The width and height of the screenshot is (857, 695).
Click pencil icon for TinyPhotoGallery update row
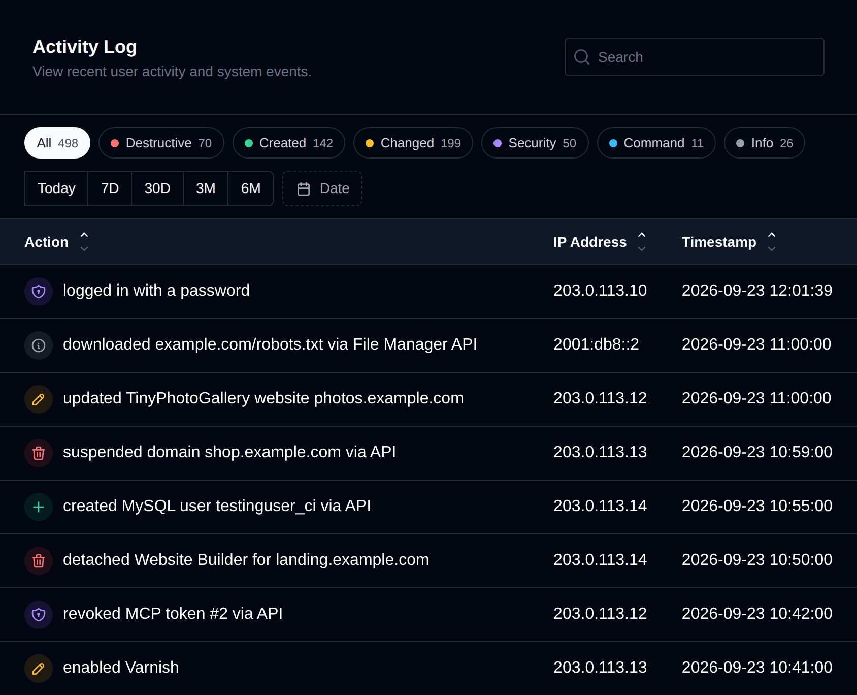(x=39, y=399)
